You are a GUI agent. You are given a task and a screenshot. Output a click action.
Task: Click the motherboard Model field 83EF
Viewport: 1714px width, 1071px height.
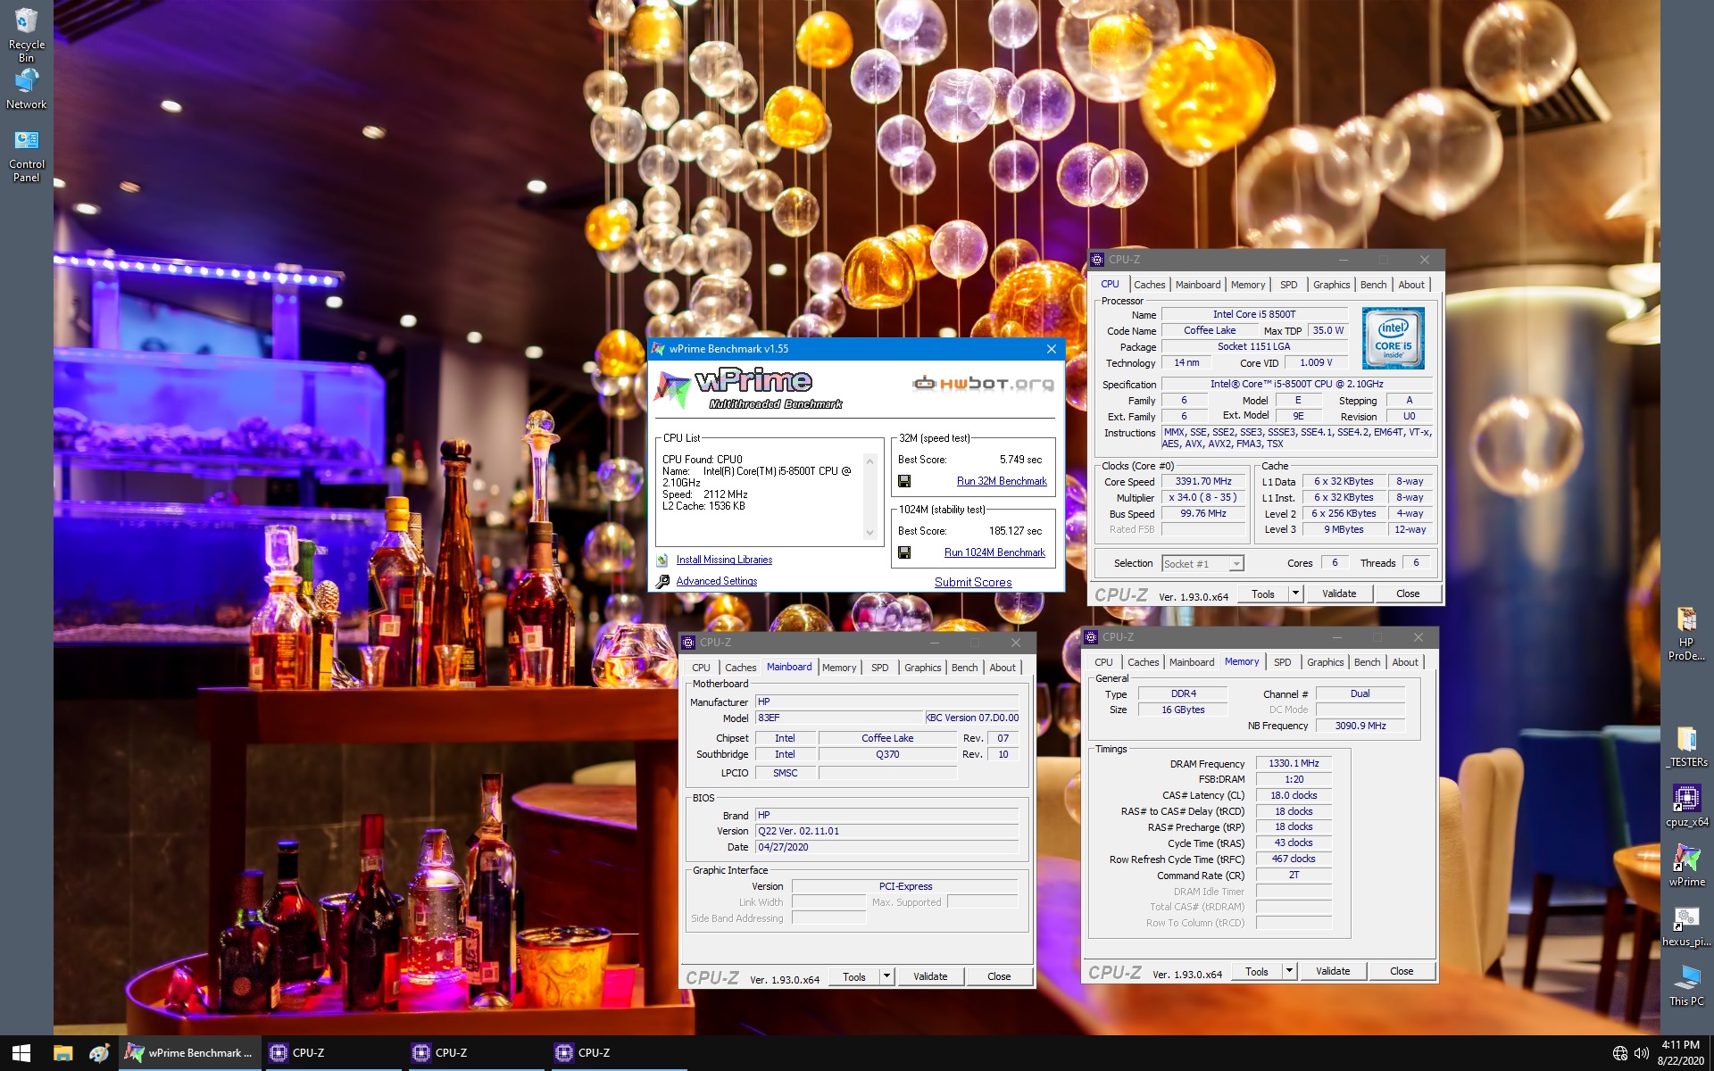(838, 718)
